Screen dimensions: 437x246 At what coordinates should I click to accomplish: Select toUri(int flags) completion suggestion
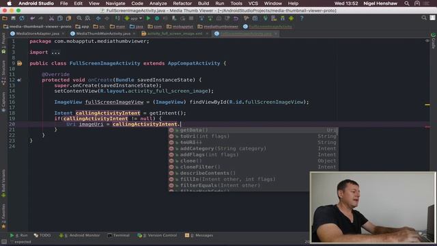(253, 137)
